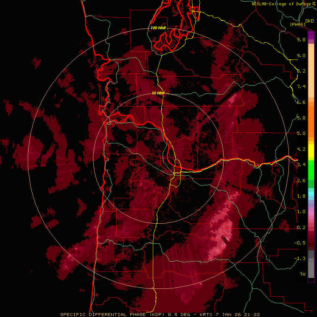Click the 6.6 scale value

coord(301,102)
